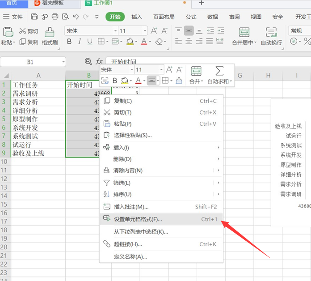Image resolution: width=311 pixels, height=281 pixels.
Task: Choose 选择性粘贴(S)... in context menu
Action: click(161, 135)
